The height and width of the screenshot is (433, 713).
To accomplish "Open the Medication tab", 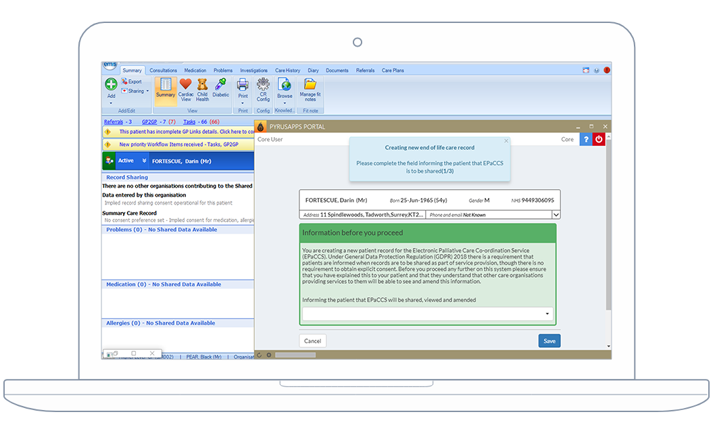I will 195,70.
